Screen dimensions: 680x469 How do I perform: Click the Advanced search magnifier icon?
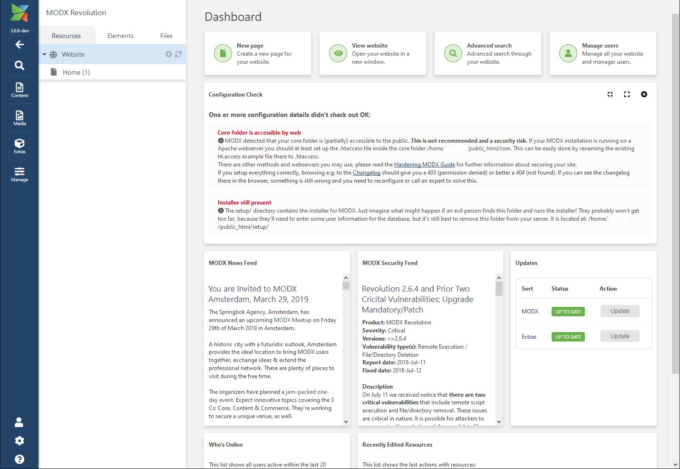pyautogui.click(x=453, y=53)
